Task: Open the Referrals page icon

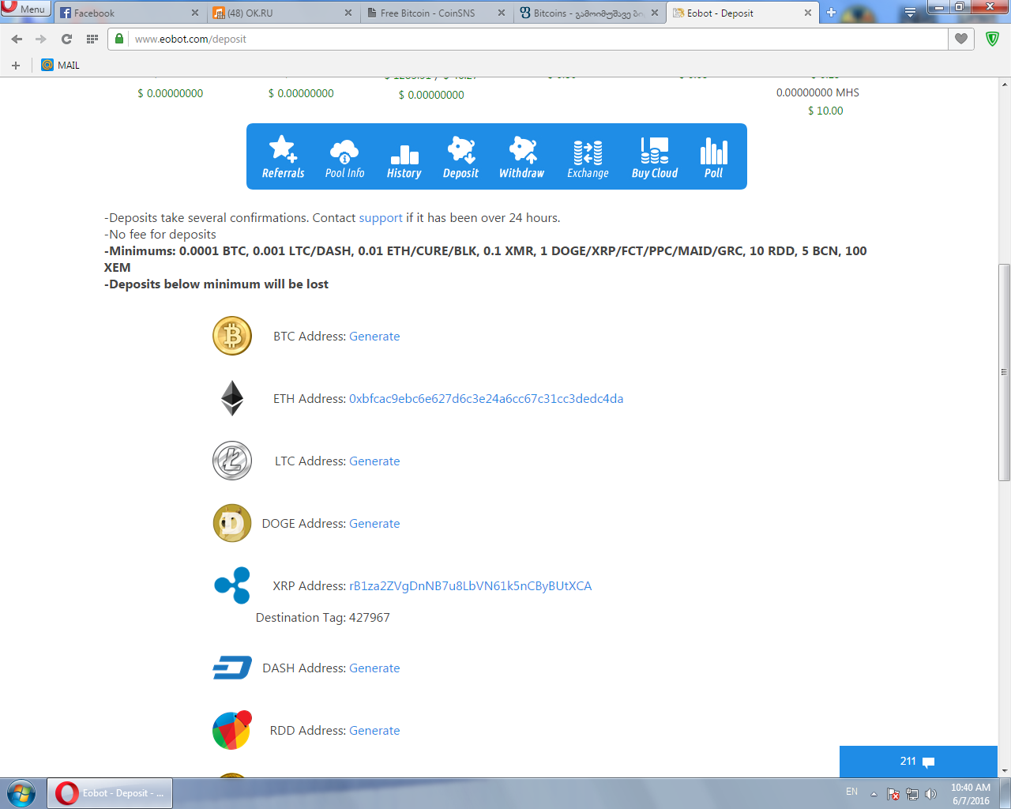Action: click(283, 156)
